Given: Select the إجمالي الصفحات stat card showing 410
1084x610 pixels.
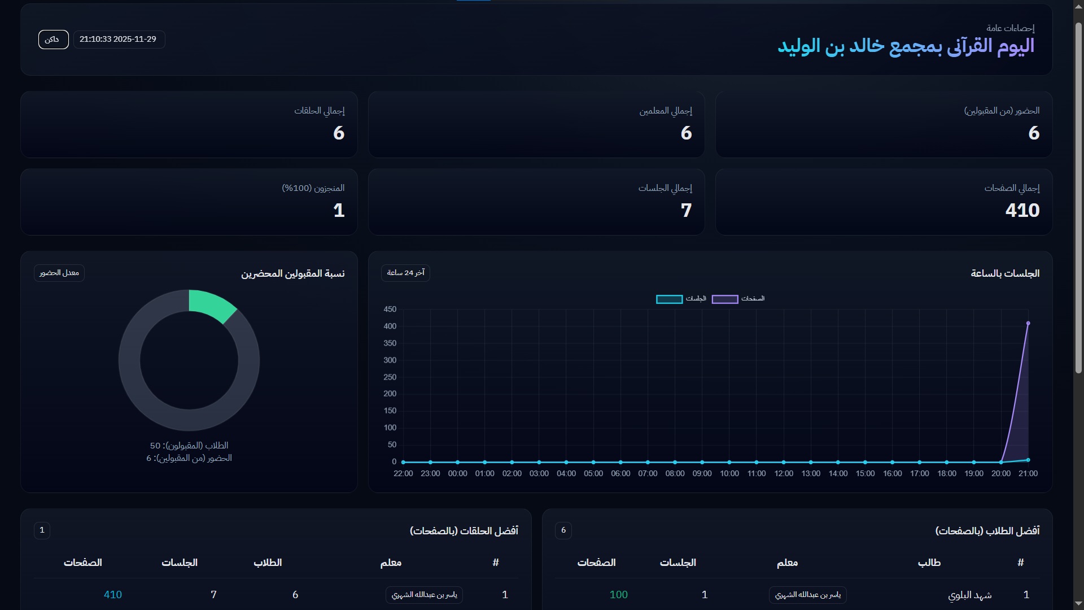Looking at the screenshot, I should point(884,202).
